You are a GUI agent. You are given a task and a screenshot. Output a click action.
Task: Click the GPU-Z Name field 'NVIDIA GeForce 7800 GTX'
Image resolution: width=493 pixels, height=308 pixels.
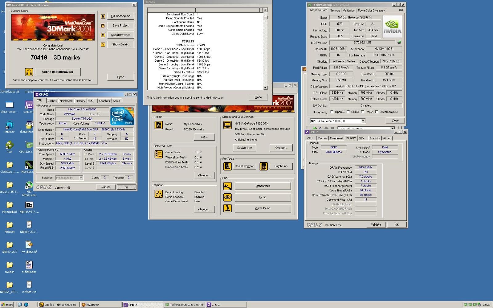click(355, 18)
